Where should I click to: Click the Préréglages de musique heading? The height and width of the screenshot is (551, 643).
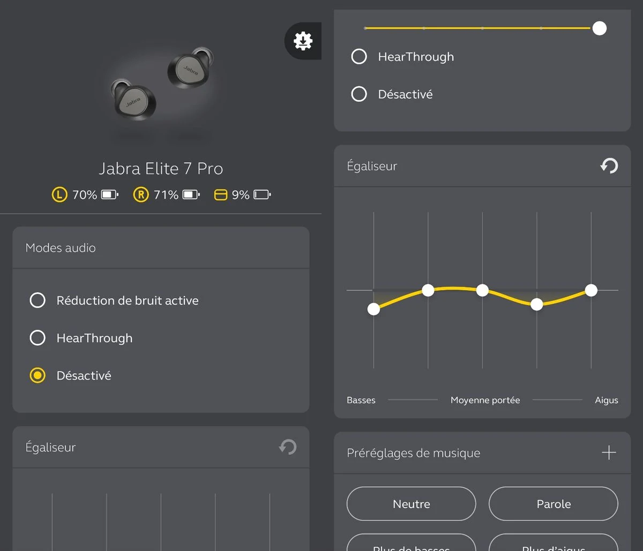click(414, 453)
